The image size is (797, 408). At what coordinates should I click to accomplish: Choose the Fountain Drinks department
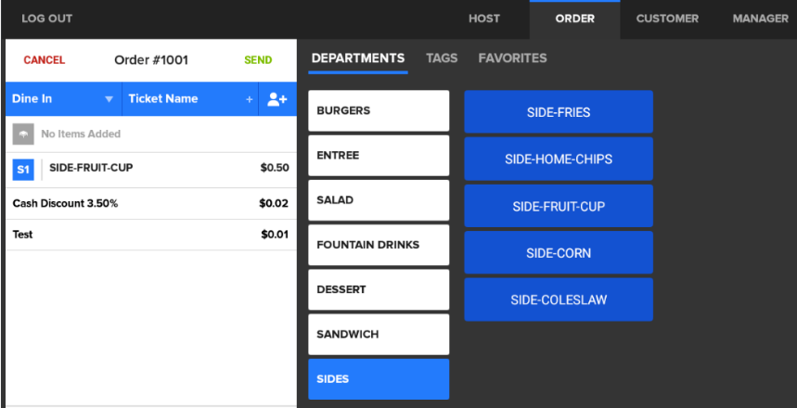click(x=379, y=246)
